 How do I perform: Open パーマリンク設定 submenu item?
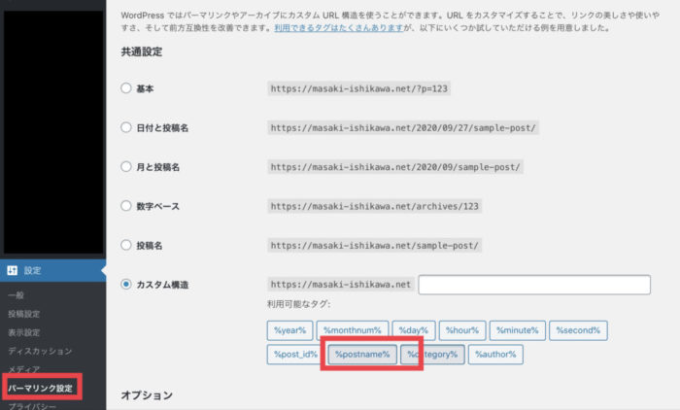41,388
